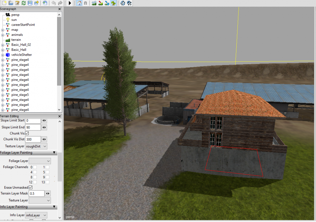Screen dimensions: 316x222
Task: Click the Redo arrow icon
Action: pyautogui.click(x=60, y=3)
